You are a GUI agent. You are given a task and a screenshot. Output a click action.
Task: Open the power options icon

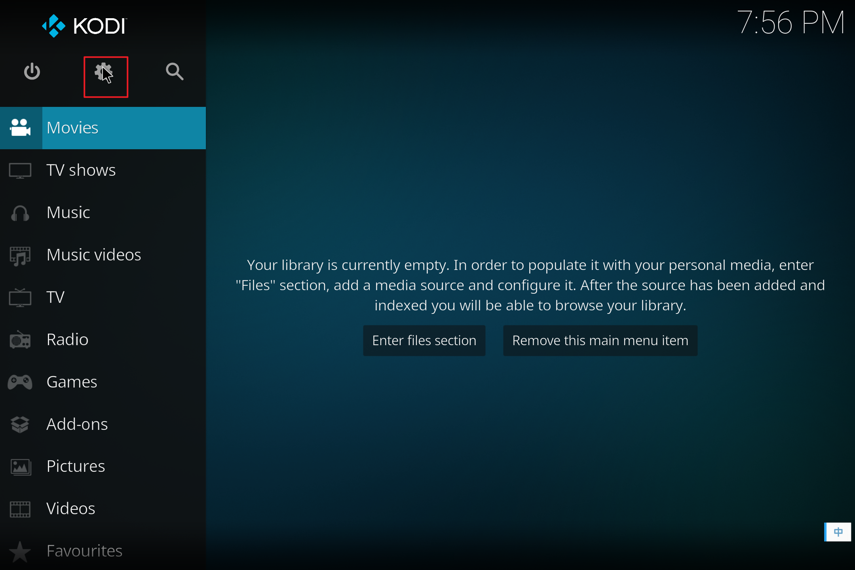[x=32, y=72]
